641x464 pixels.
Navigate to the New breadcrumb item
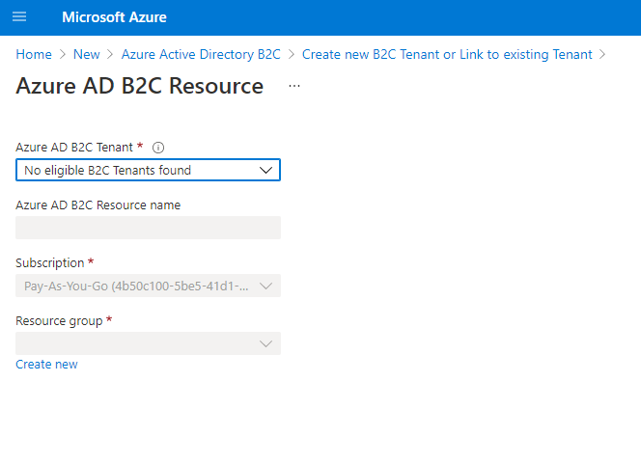[x=87, y=55]
